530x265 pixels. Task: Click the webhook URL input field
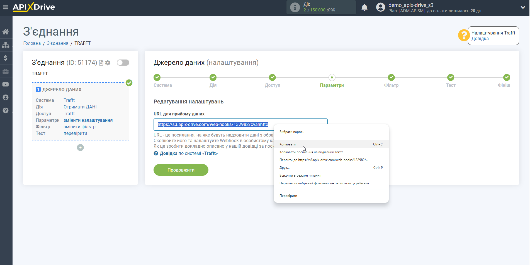coord(240,125)
